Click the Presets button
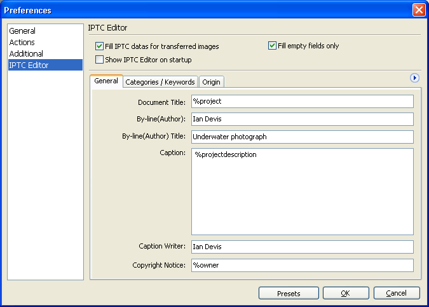The image size is (429, 307). (x=289, y=293)
